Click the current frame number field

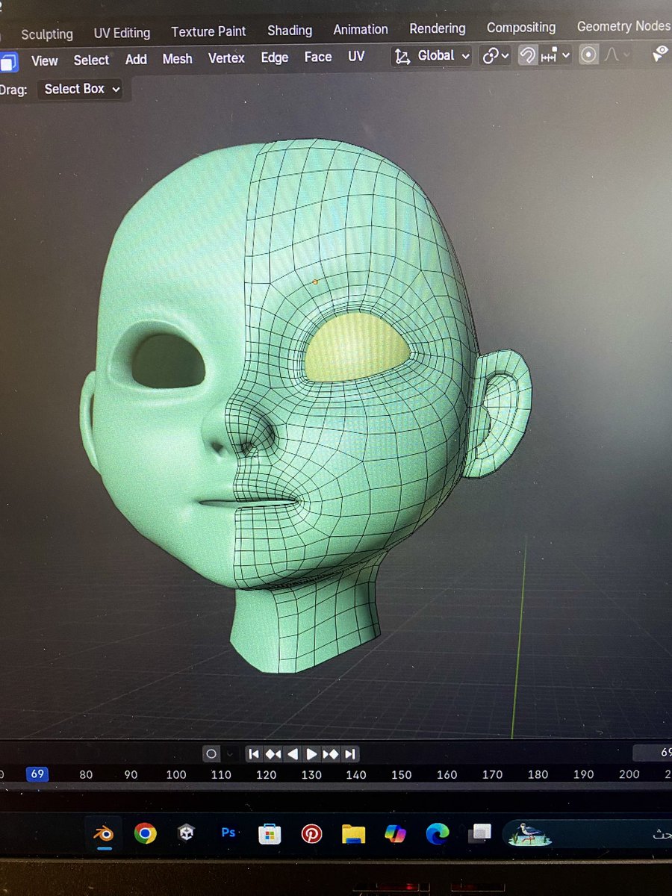[653, 753]
